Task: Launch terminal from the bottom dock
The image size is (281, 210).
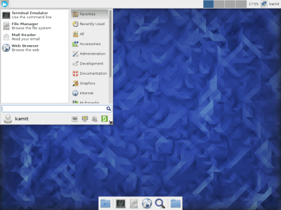Action: (121, 204)
